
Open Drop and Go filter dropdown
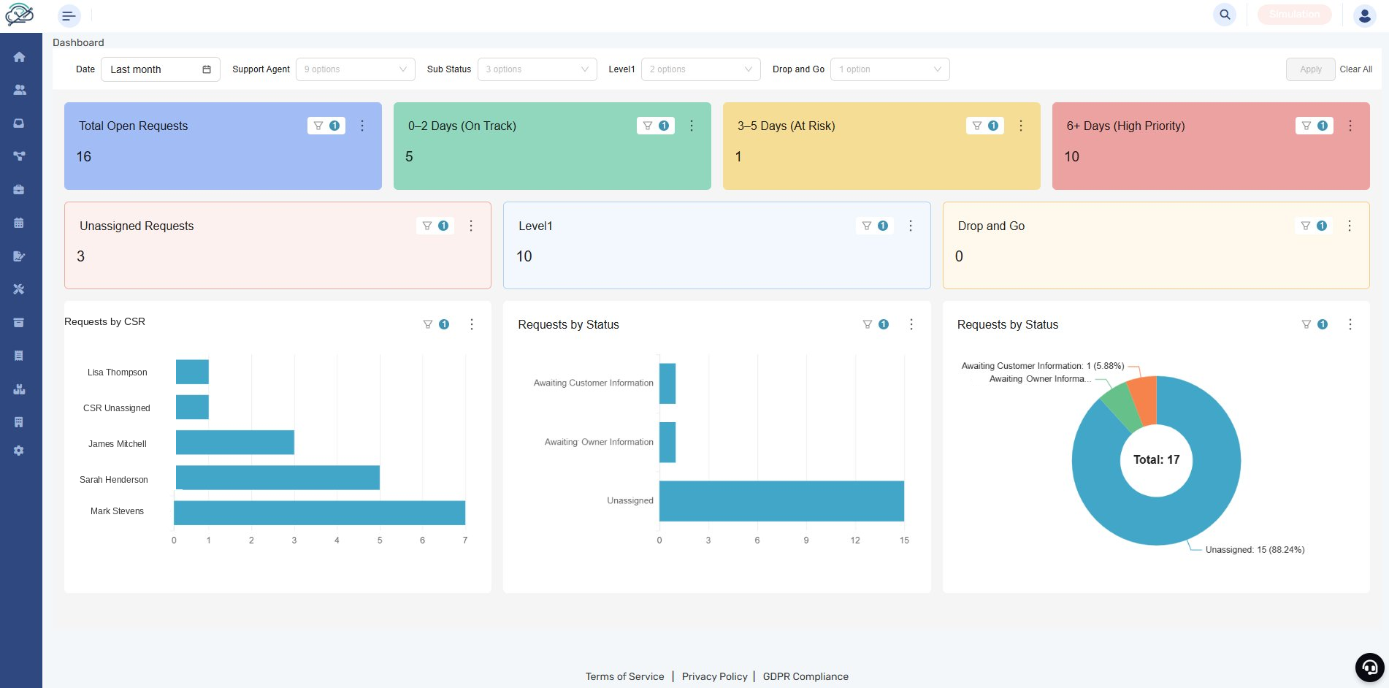coord(890,69)
